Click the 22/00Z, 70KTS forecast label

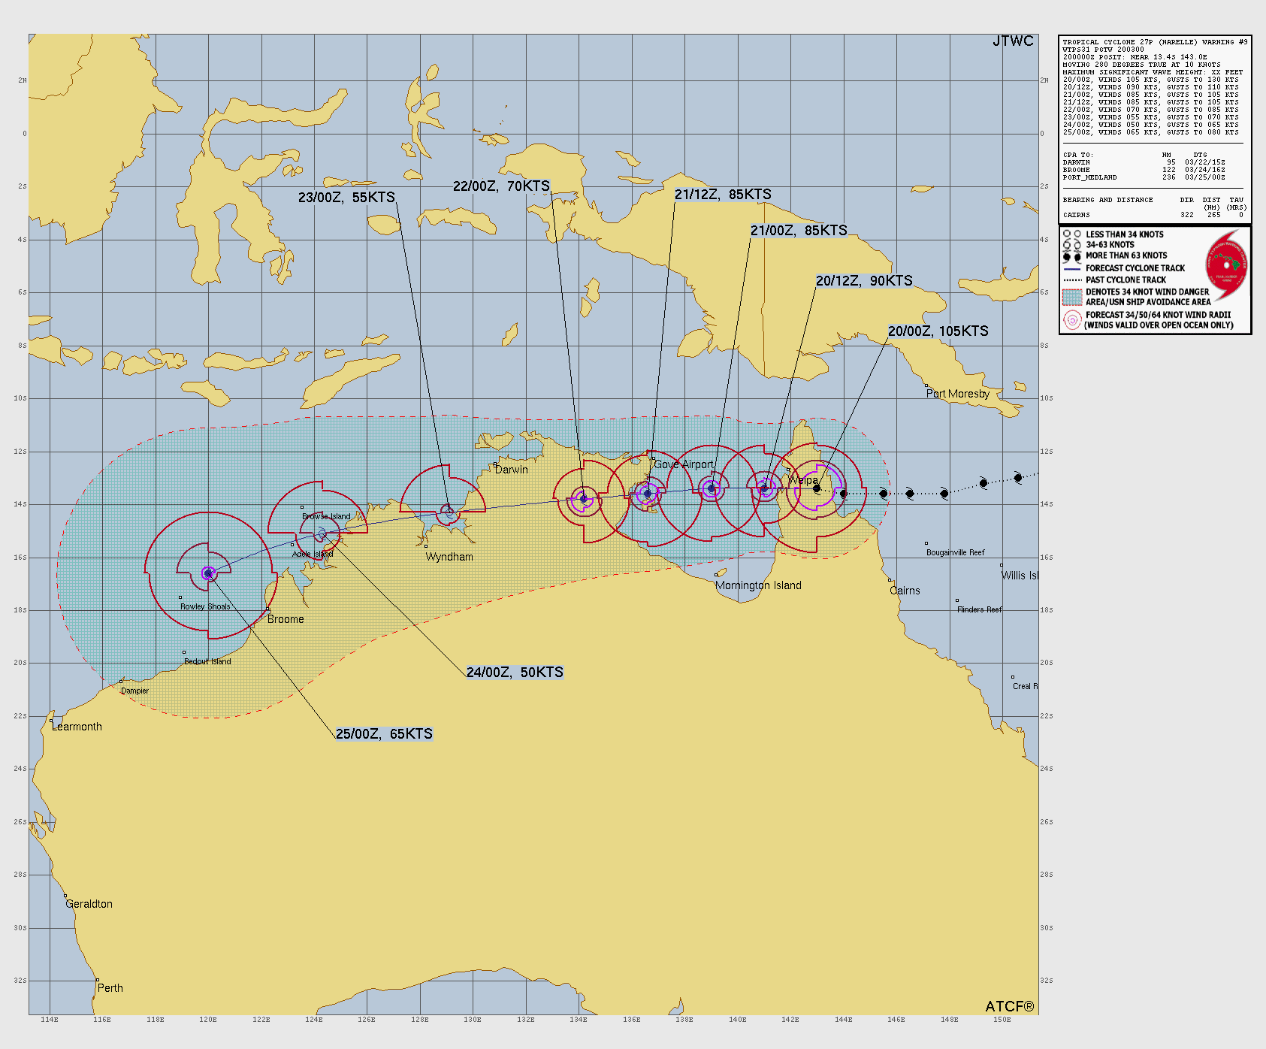click(501, 186)
